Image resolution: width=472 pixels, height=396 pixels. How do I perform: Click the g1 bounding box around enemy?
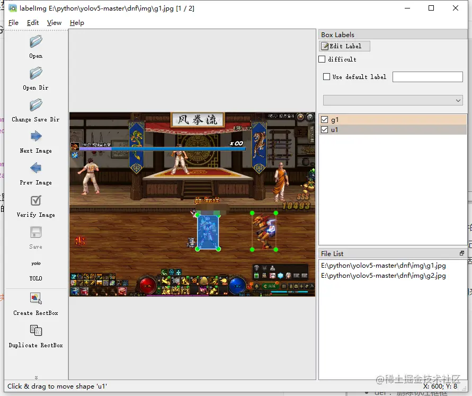(264, 231)
